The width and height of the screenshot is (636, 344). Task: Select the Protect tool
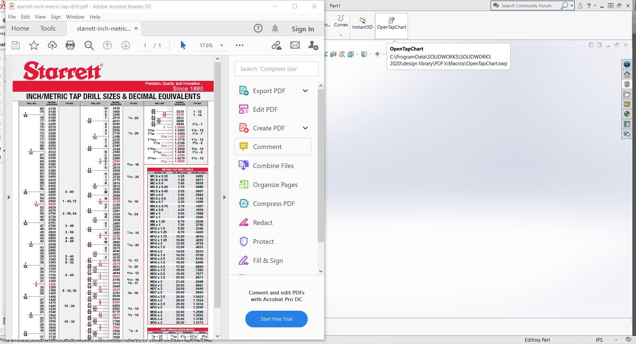point(273,242)
